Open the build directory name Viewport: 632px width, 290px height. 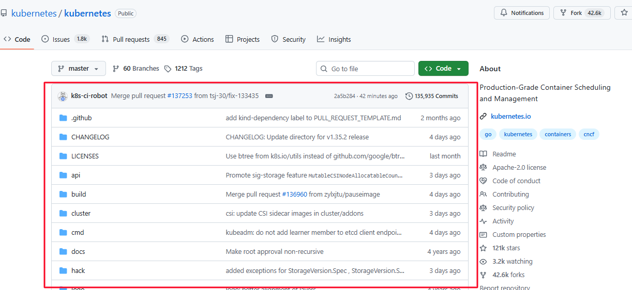click(x=79, y=195)
